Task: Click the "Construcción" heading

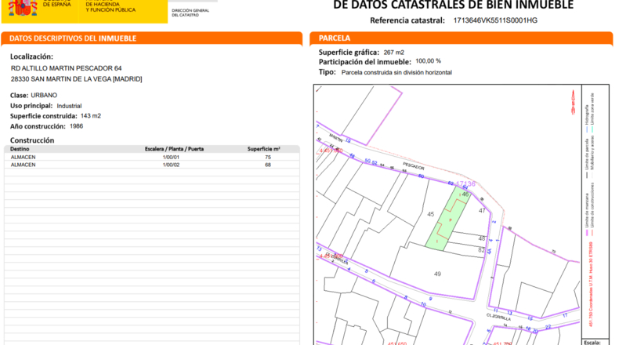Action: point(32,140)
